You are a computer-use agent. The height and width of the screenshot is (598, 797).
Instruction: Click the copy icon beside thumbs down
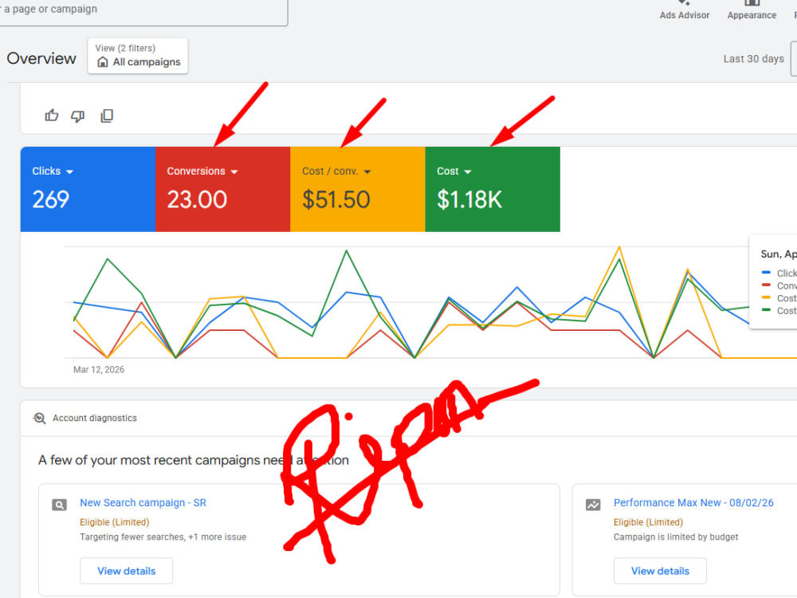coord(107,116)
